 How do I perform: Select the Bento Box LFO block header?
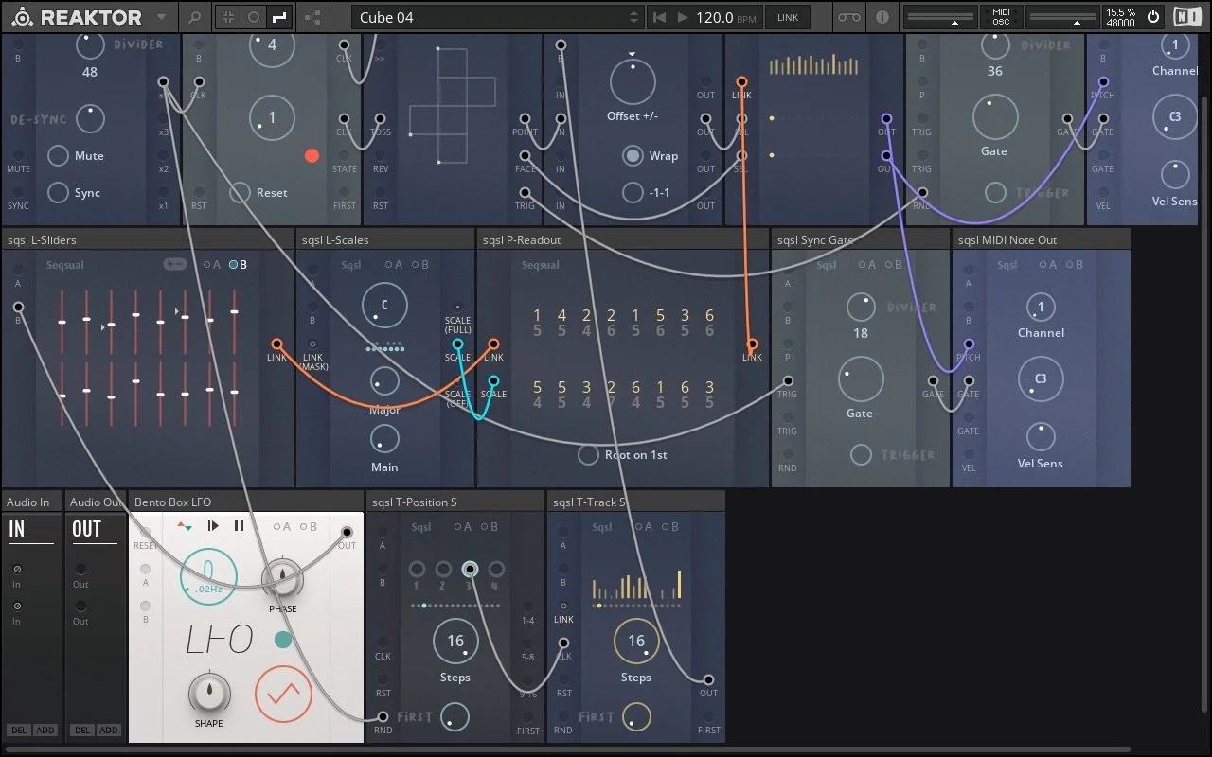[246, 502]
